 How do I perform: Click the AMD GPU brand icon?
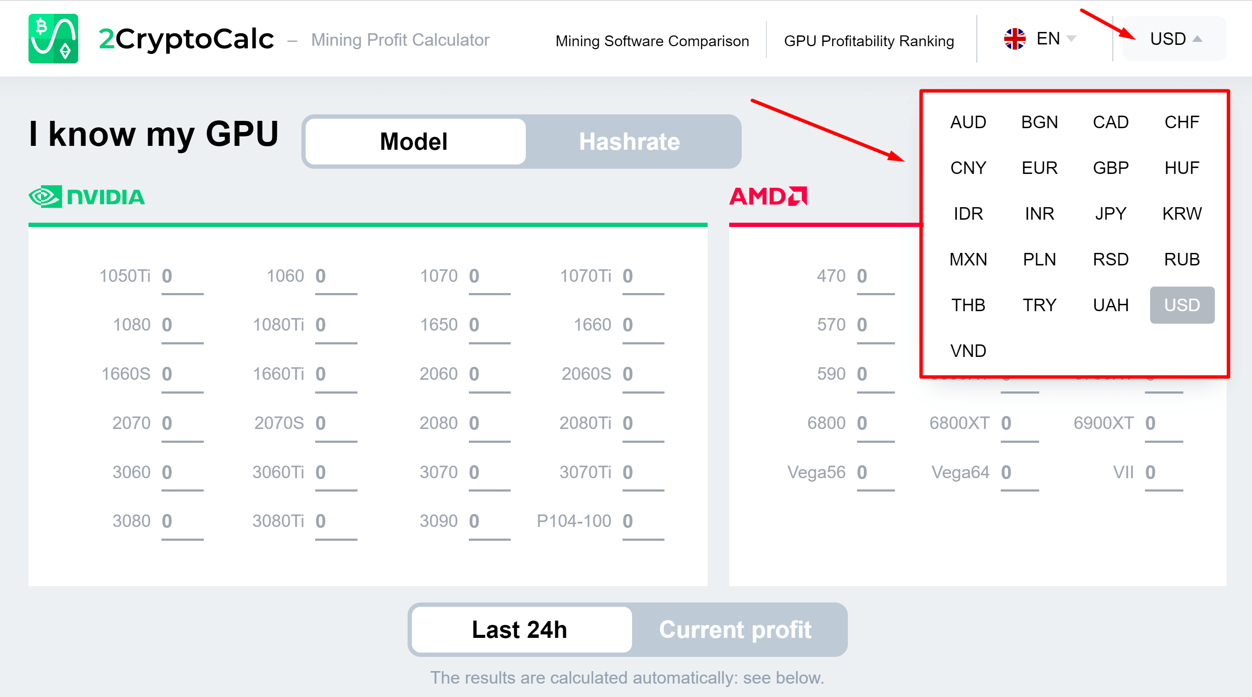click(766, 196)
